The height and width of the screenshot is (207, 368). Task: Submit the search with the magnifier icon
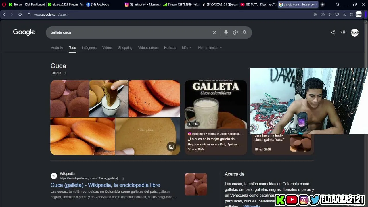pyautogui.click(x=245, y=32)
